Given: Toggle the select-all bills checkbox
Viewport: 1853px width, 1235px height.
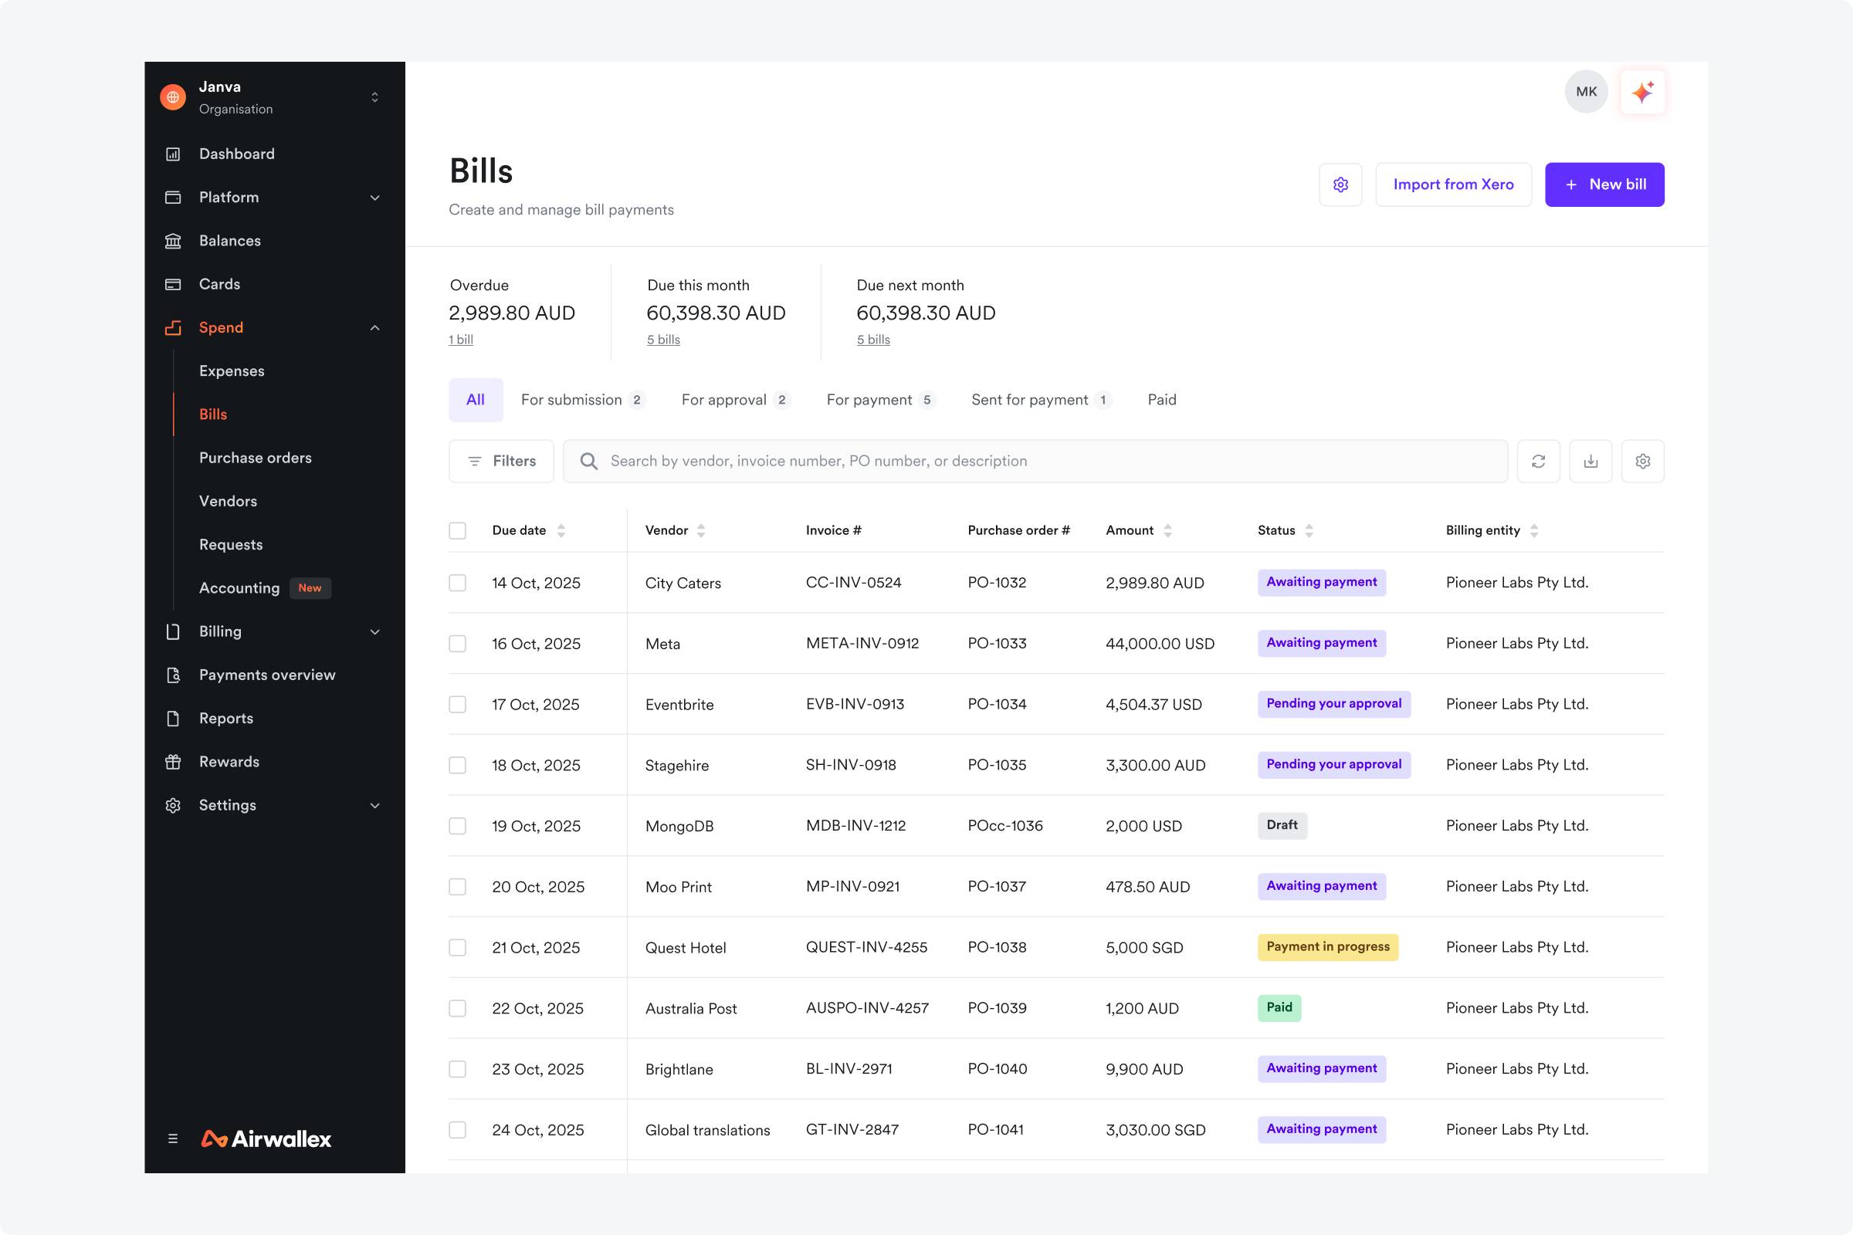Looking at the screenshot, I should [457, 530].
